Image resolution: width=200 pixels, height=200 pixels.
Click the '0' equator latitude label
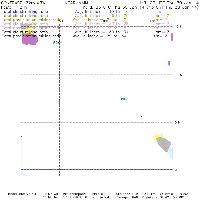(176, 170)
